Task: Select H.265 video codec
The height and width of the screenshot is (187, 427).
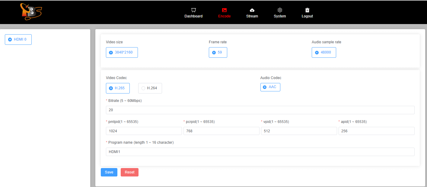Action: pyautogui.click(x=118, y=88)
